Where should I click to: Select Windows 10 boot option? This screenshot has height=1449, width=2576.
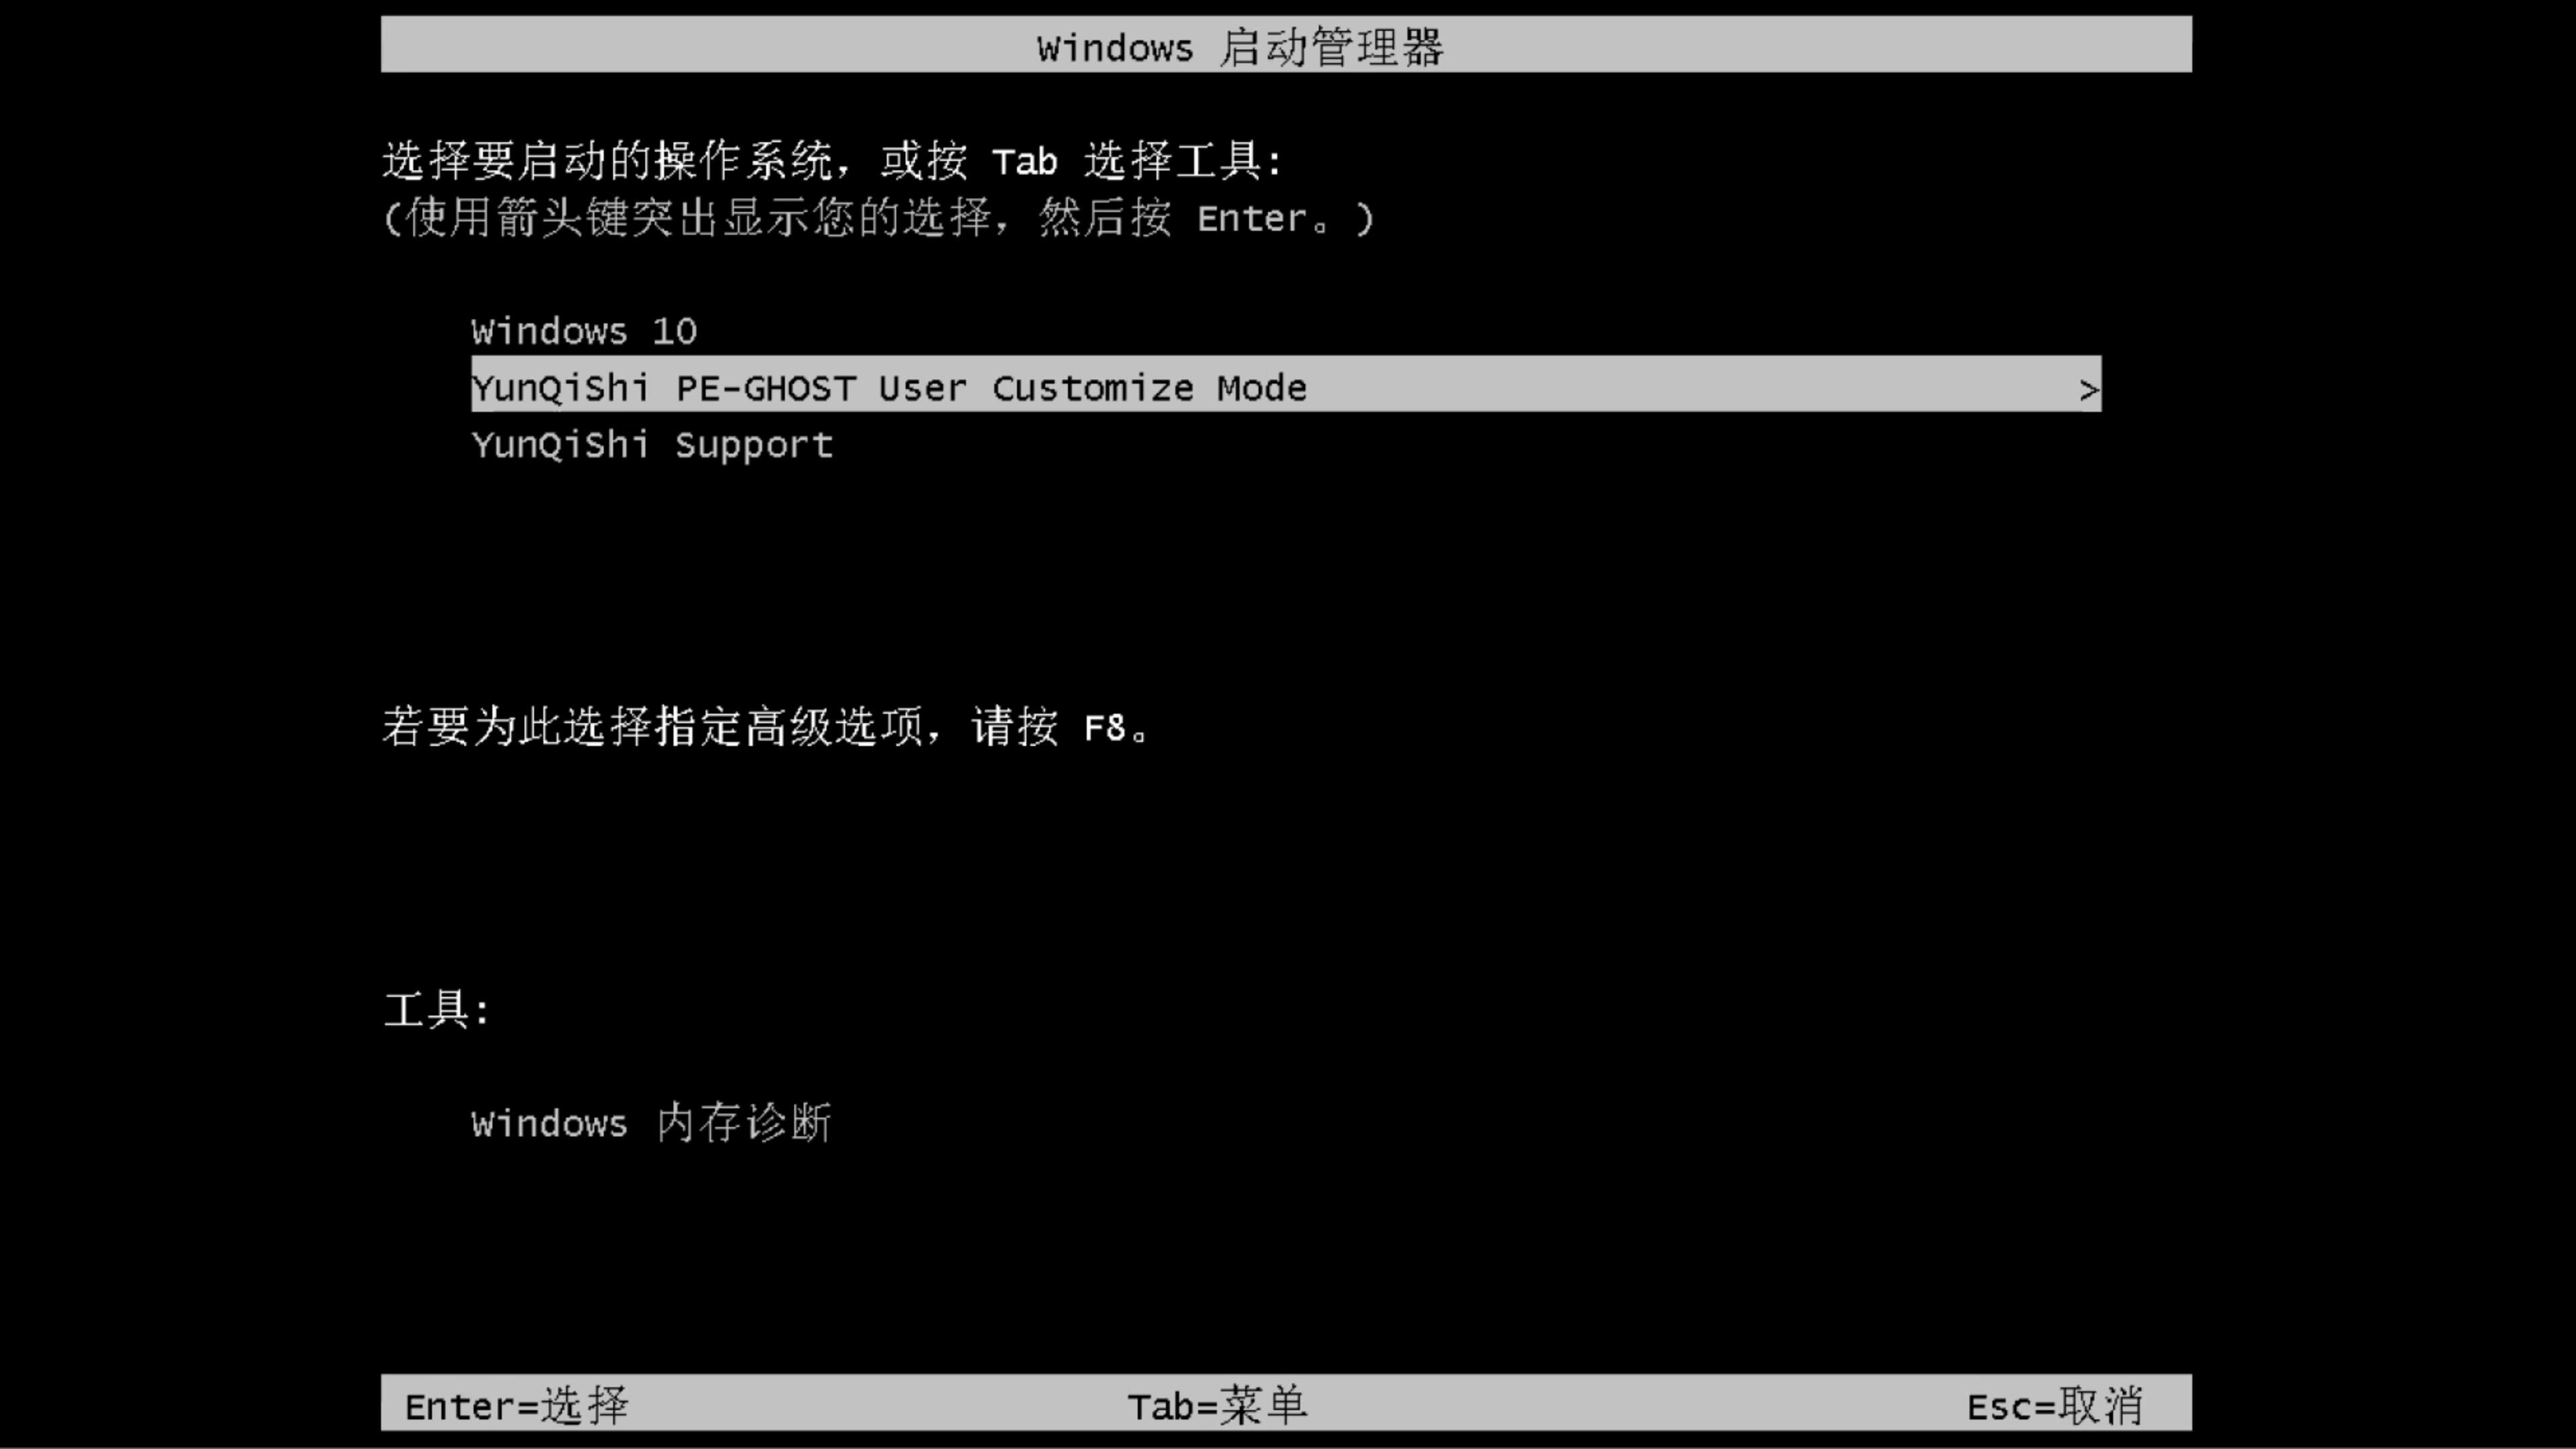coord(582,329)
